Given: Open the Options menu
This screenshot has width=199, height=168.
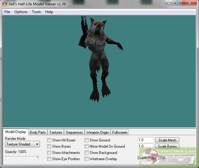Looking at the screenshot, I should pyautogui.click(x=21, y=12).
